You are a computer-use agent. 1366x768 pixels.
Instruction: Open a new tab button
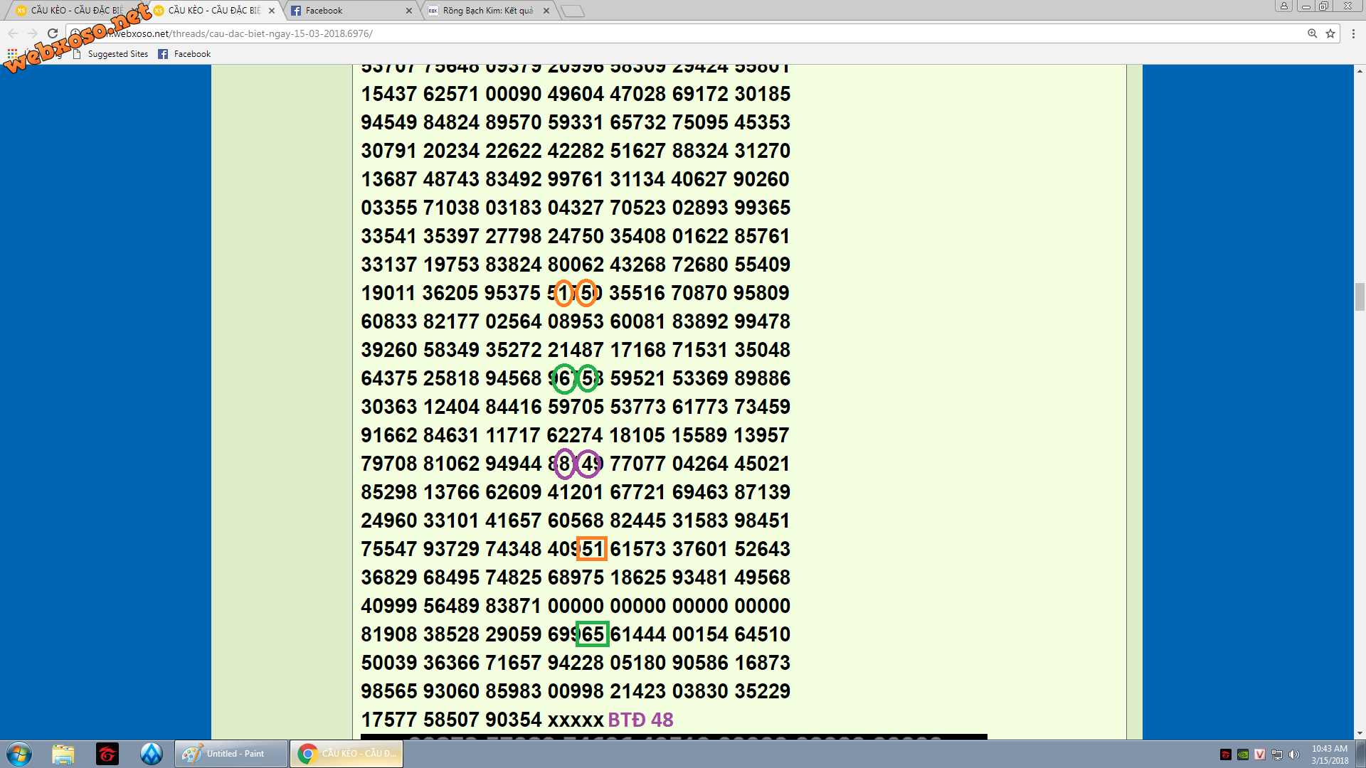(x=572, y=11)
